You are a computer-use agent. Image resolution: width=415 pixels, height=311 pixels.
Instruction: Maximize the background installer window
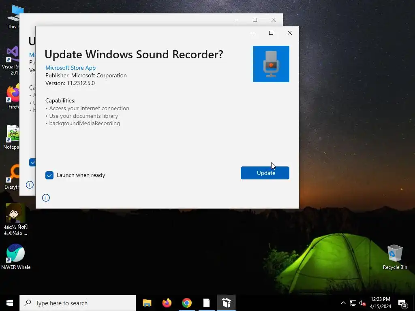[x=255, y=20]
